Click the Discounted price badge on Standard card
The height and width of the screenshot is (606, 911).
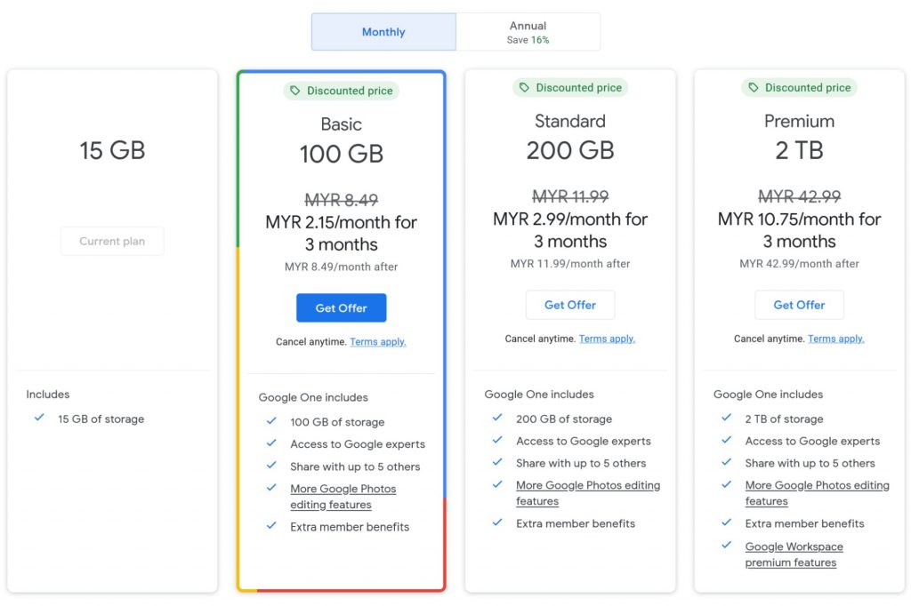(570, 88)
